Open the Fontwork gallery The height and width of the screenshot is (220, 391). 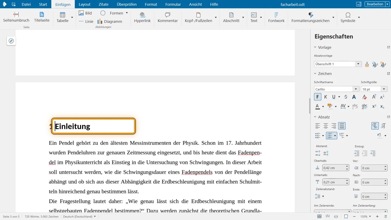point(276,17)
